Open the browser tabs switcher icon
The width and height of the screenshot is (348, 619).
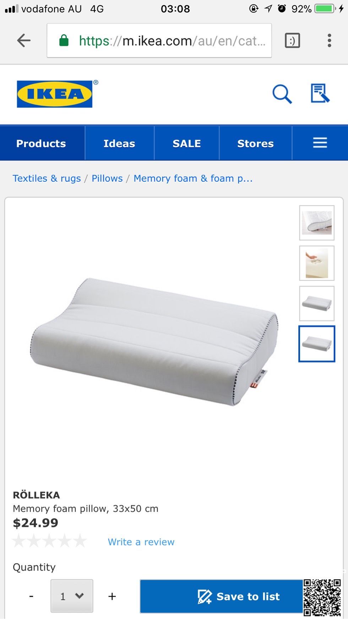292,40
